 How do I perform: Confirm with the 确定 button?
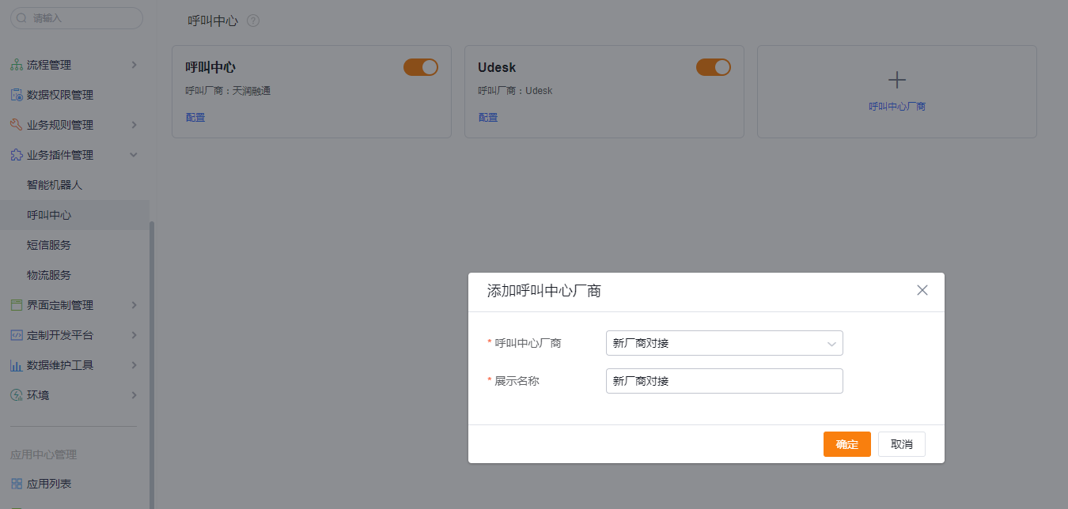click(x=847, y=444)
